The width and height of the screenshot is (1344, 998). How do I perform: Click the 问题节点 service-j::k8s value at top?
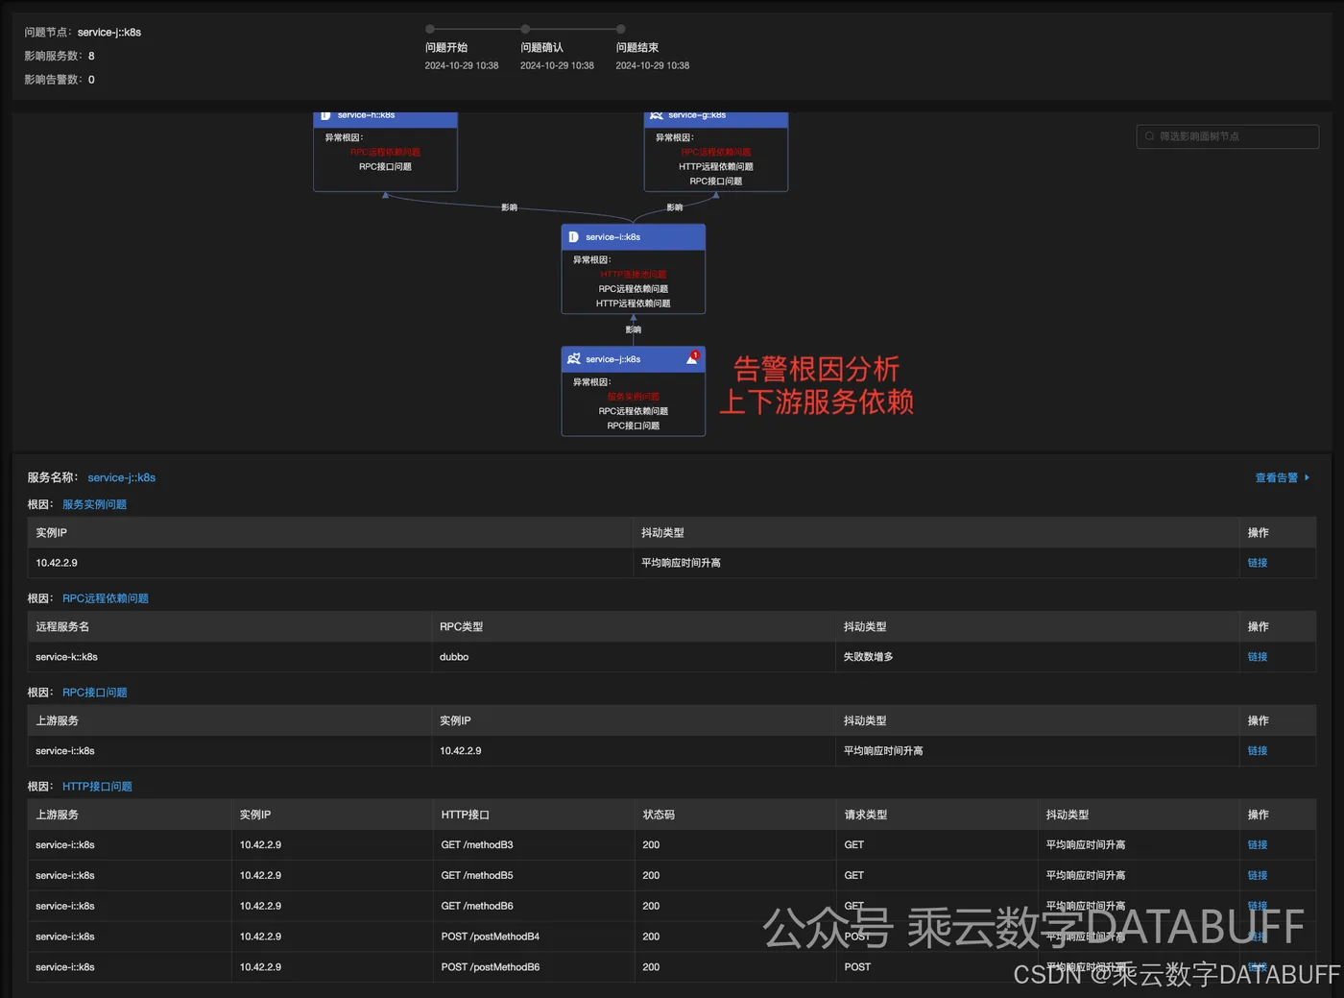pos(109,33)
